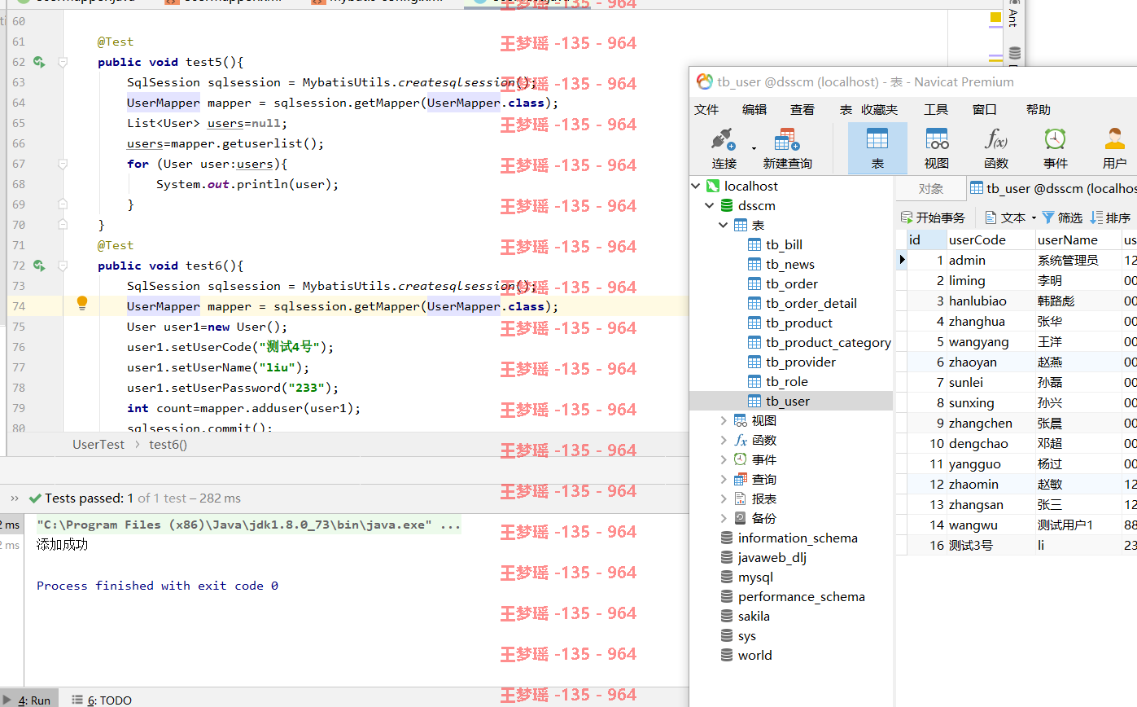Sort by the userCode column header
1137x707 pixels.
pos(991,239)
